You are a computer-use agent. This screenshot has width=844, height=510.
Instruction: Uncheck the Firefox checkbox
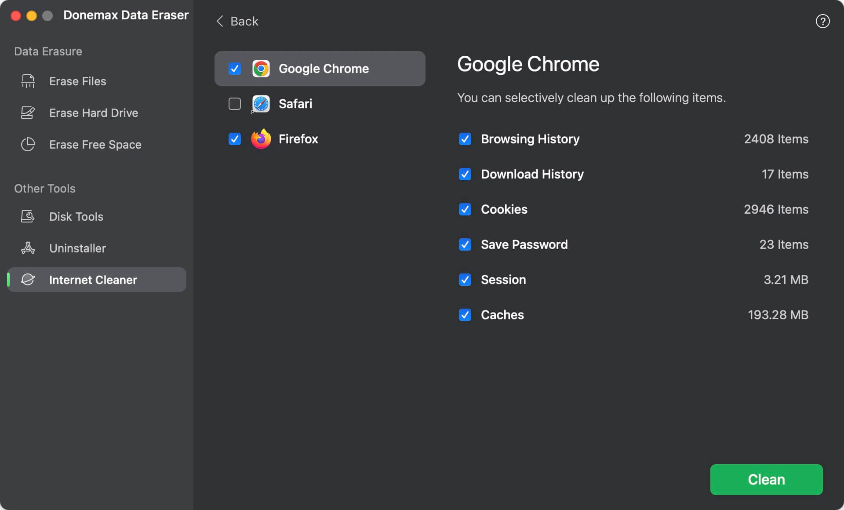point(235,139)
